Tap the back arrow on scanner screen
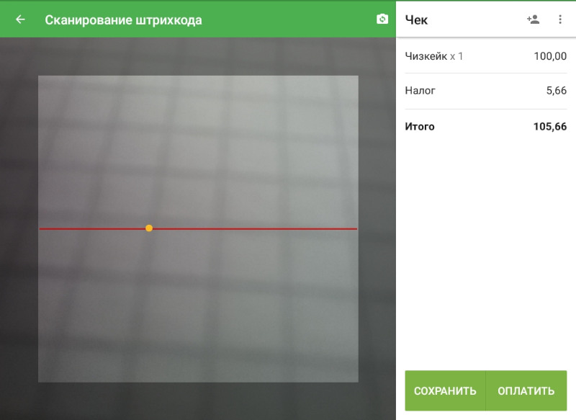This screenshot has width=576, height=420. click(x=19, y=19)
